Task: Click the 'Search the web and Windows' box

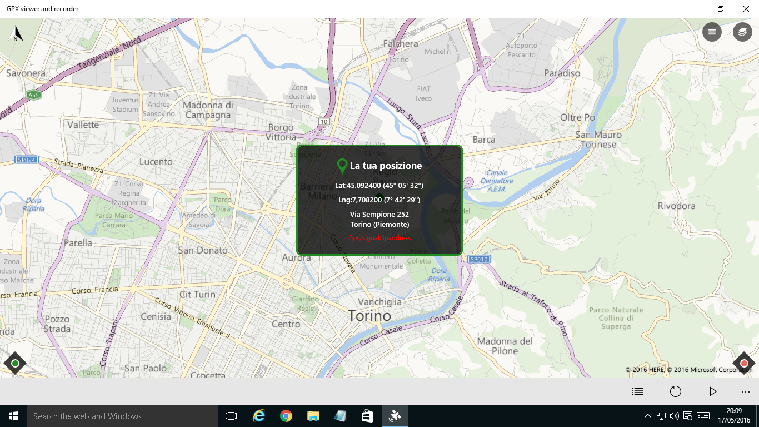Action: coord(122,416)
